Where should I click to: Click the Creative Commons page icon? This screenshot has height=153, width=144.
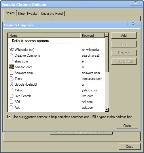tap(12, 56)
